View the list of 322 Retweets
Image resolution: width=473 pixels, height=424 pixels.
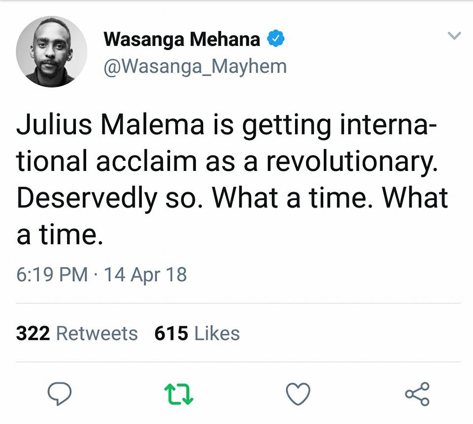(77, 333)
